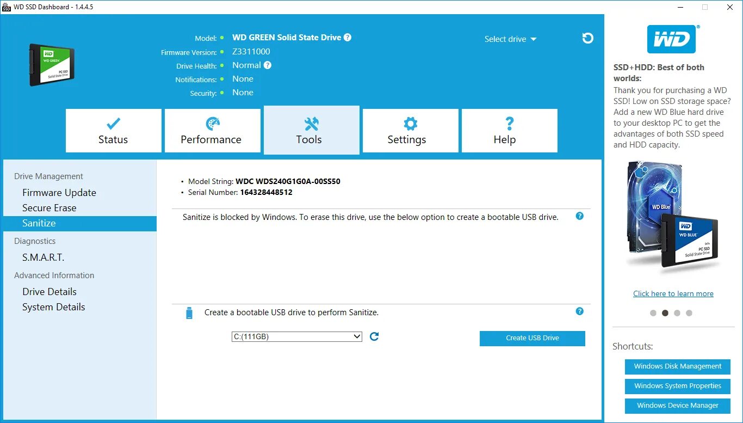
Task: Open the Status tab
Action: [x=114, y=131]
